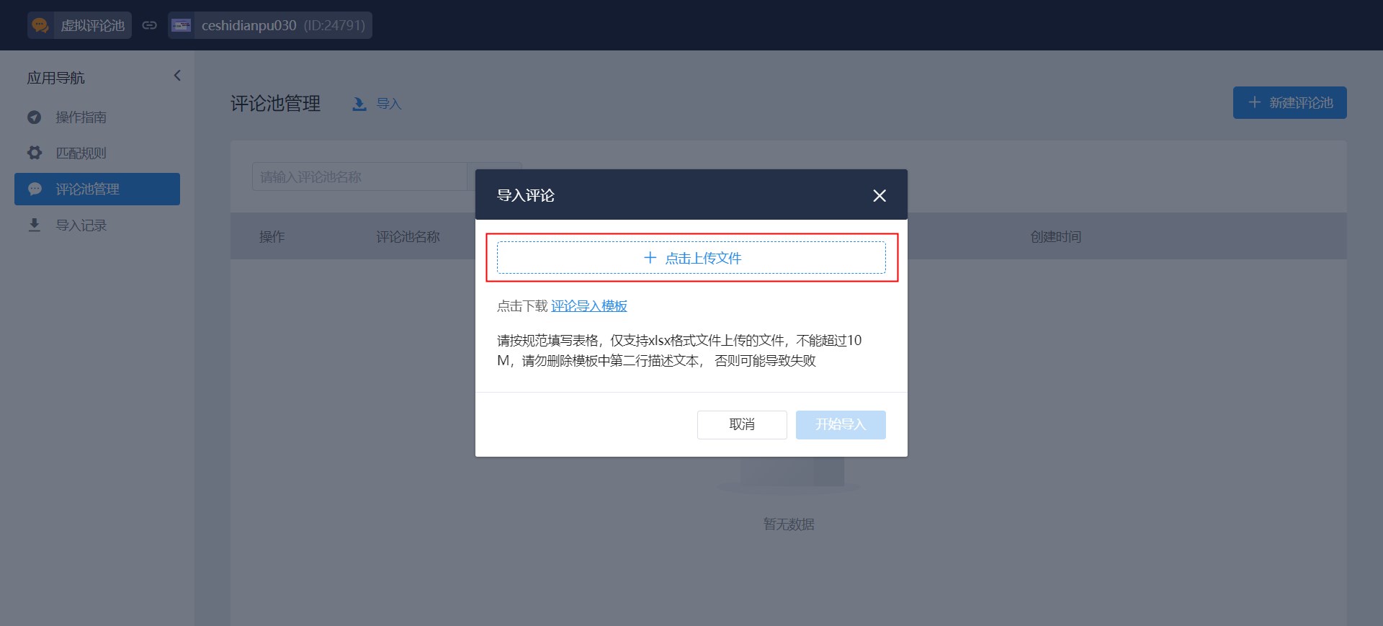Click the 导入评论 dialog title
Viewport: 1383px width, 626px height.
[x=526, y=195]
